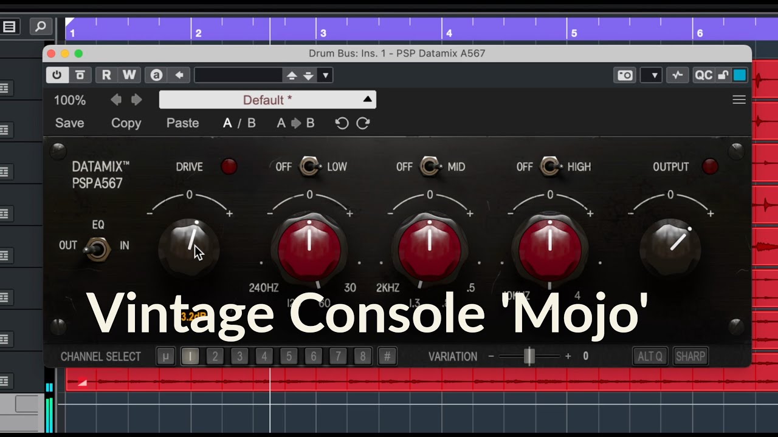Viewport: 778px width, 437px height.
Task: Load the next preset with down arrow
Action: [x=309, y=75]
